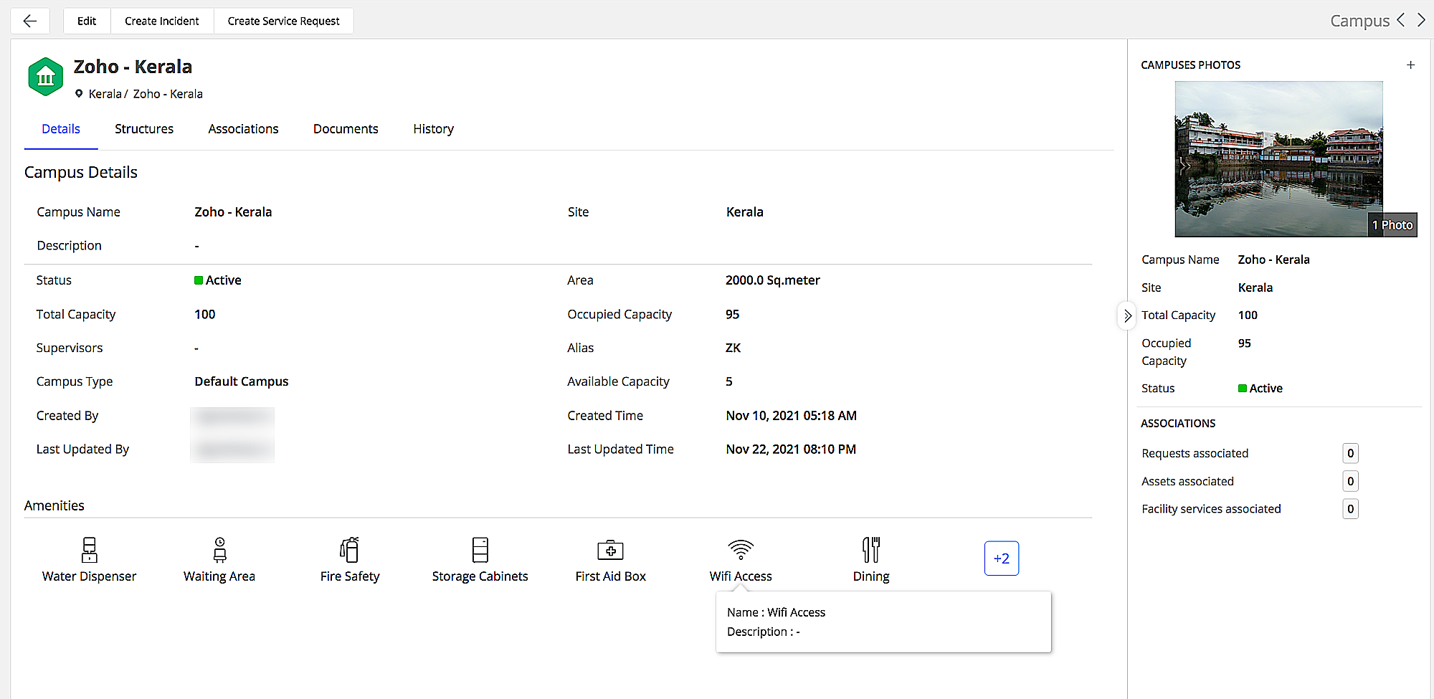This screenshot has width=1434, height=699.
Task: Go to the previous campus record
Action: [x=1400, y=21]
